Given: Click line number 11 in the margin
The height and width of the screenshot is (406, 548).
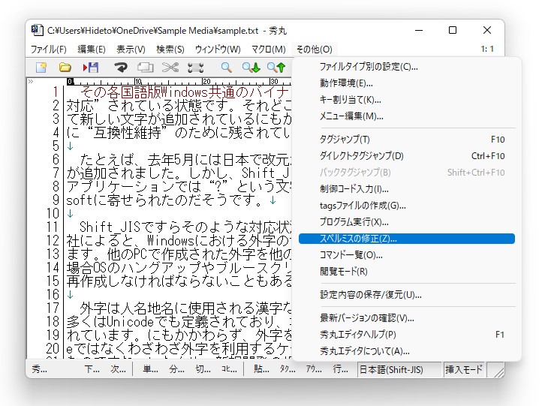Looking at the screenshot, I should pos(53,227).
